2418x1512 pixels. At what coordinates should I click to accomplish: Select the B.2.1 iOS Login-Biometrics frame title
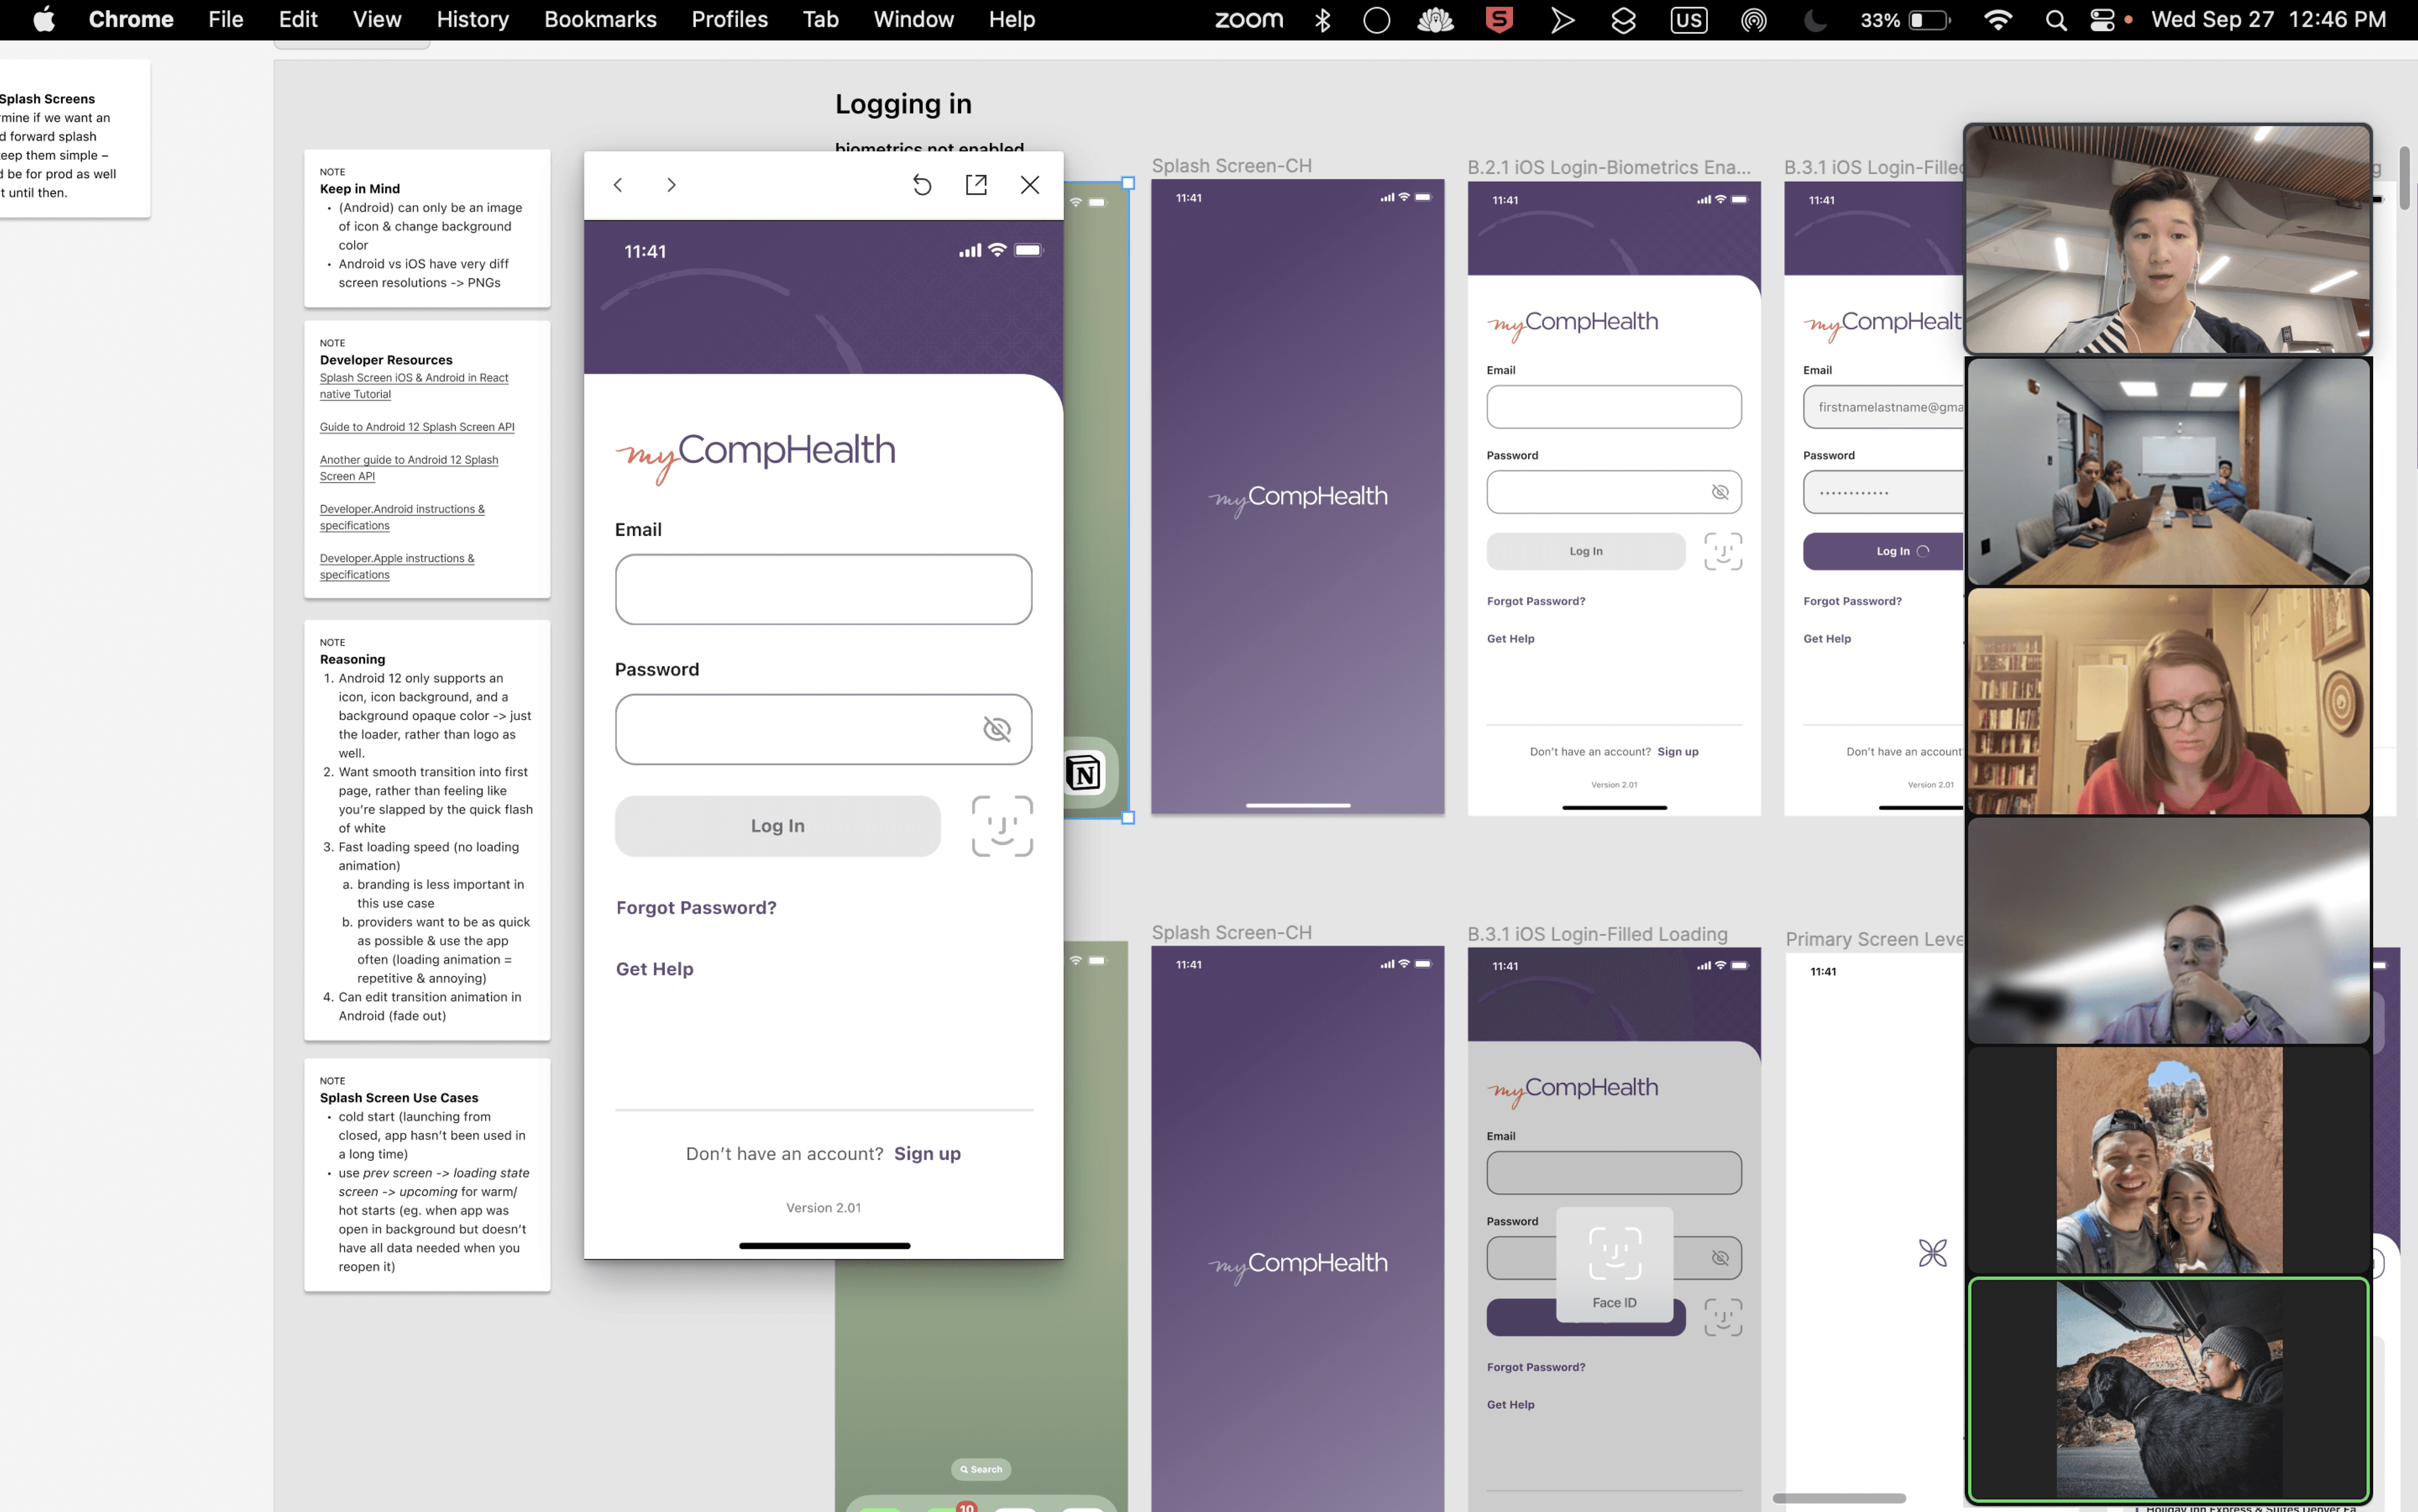point(1609,167)
